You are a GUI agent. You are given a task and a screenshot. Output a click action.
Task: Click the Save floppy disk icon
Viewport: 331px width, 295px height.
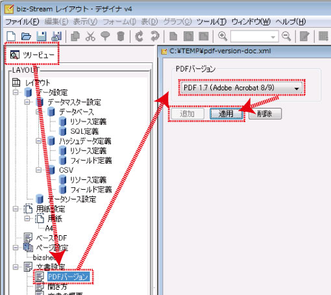tap(41, 36)
